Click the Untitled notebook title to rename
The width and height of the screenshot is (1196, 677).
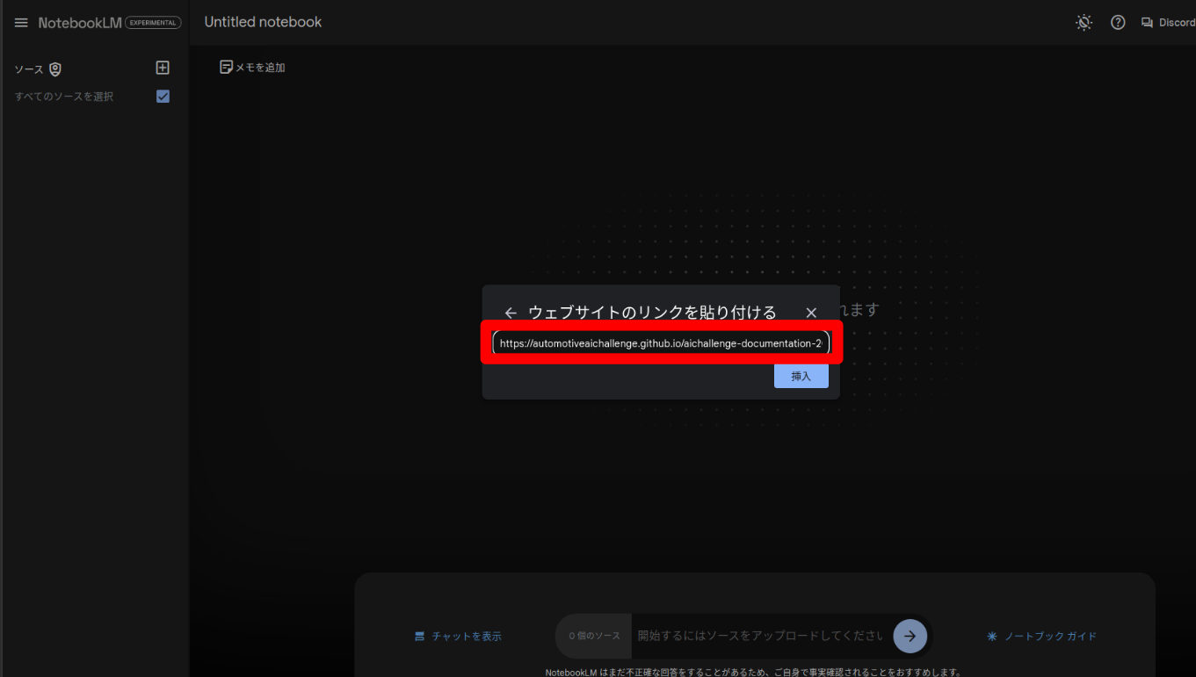tap(263, 22)
